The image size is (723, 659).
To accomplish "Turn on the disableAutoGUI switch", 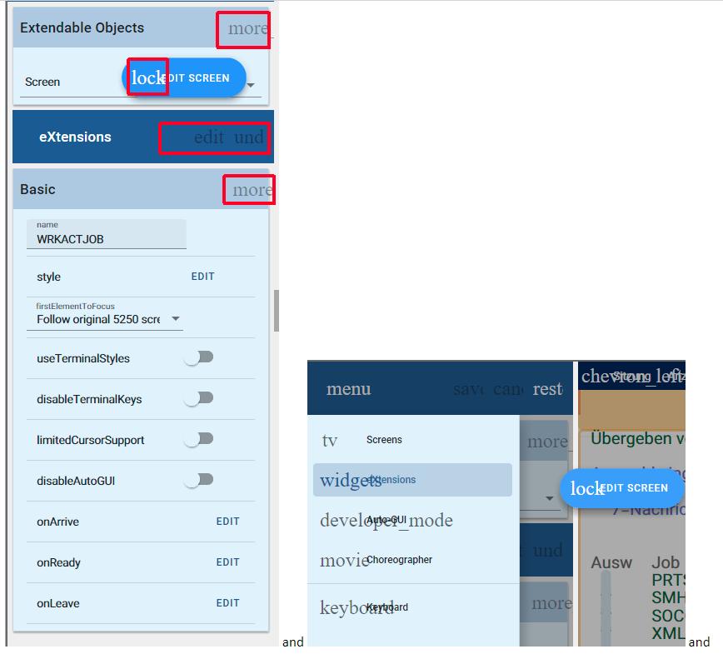I will (x=199, y=480).
